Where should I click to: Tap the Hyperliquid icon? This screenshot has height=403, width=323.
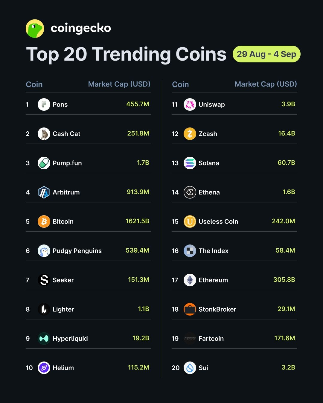click(44, 339)
